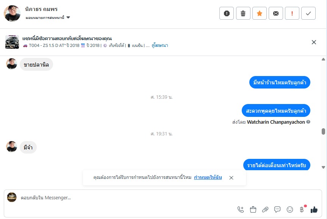Open the emoji picker smiley
This screenshot has width=327, height=219.
[290, 210]
